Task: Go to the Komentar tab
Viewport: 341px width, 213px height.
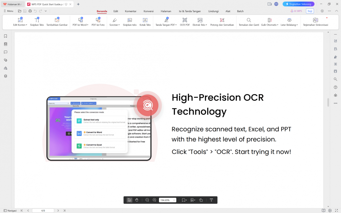Action: (x=131, y=11)
